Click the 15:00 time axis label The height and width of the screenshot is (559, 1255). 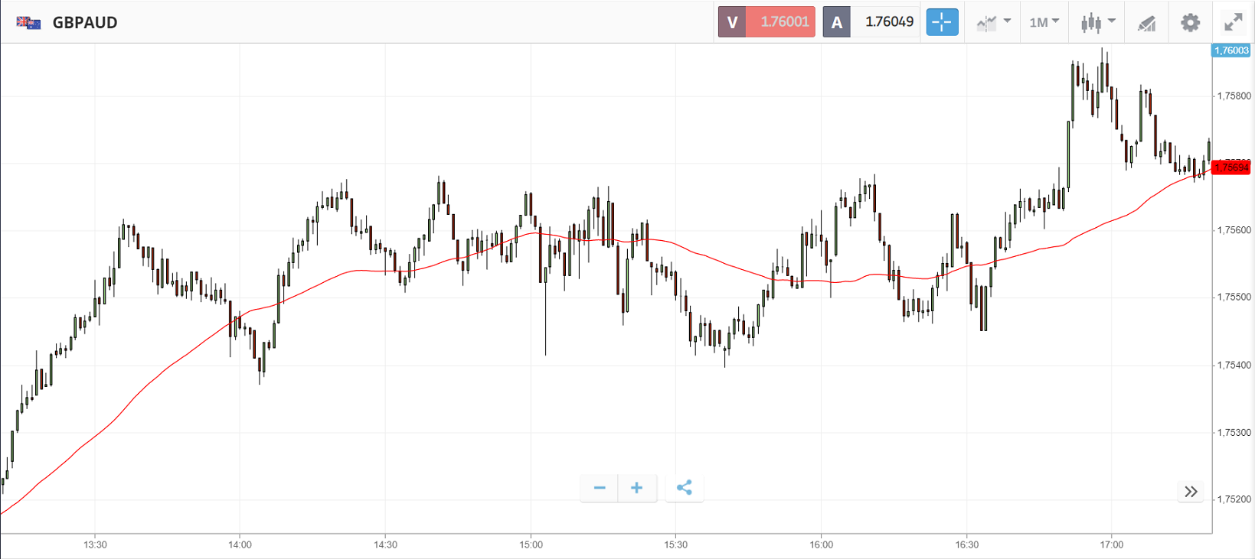(531, 544)
